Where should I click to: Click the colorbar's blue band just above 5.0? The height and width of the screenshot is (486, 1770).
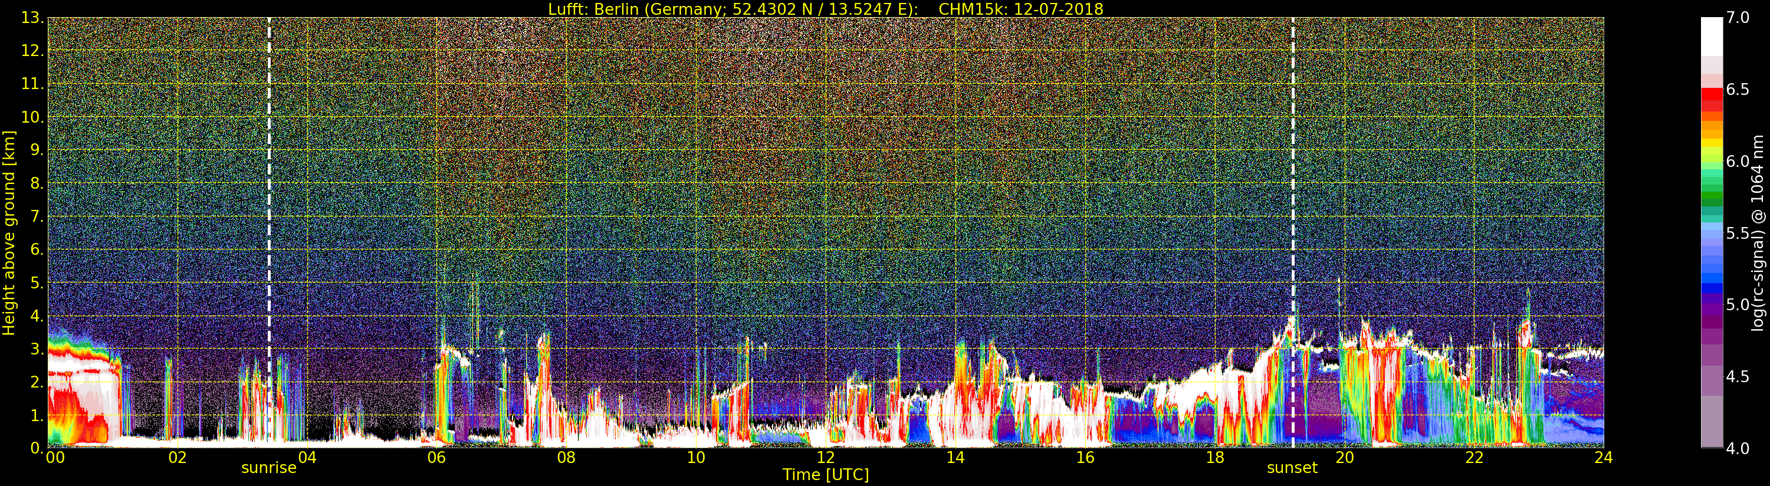[x=1712, y=289]
